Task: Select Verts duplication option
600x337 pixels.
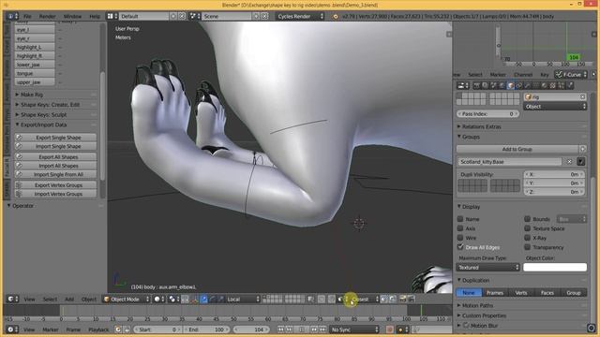Action: coord(521,293)
